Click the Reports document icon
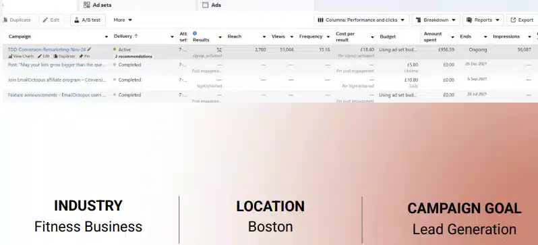The height and width of the screenshot is (245, 538). (x=469, y=20)
